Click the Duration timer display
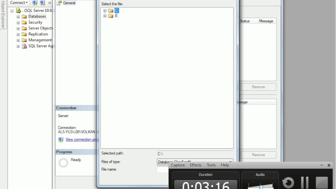Viewport: 336px width, 189px height. coord(206,184)
